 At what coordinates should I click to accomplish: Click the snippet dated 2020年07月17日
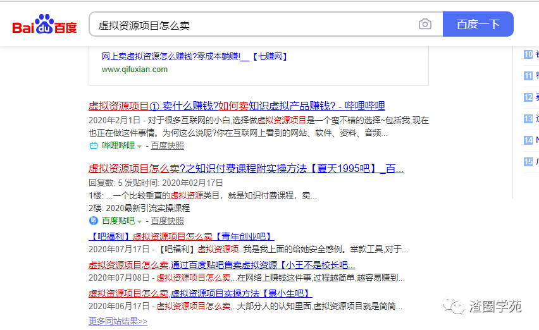pyautogui.click(x=249, y=249)
